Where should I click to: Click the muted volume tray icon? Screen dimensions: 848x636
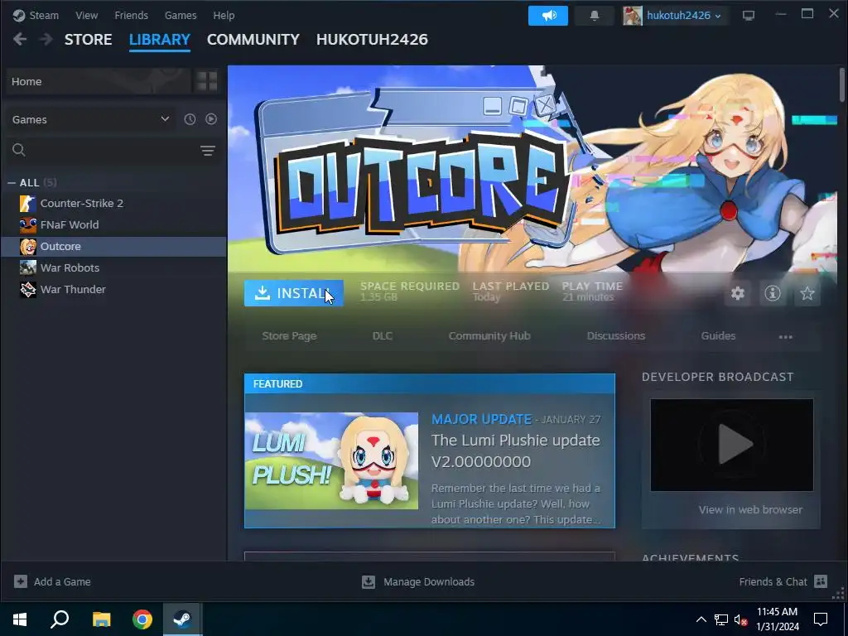[x=740, y=619]
